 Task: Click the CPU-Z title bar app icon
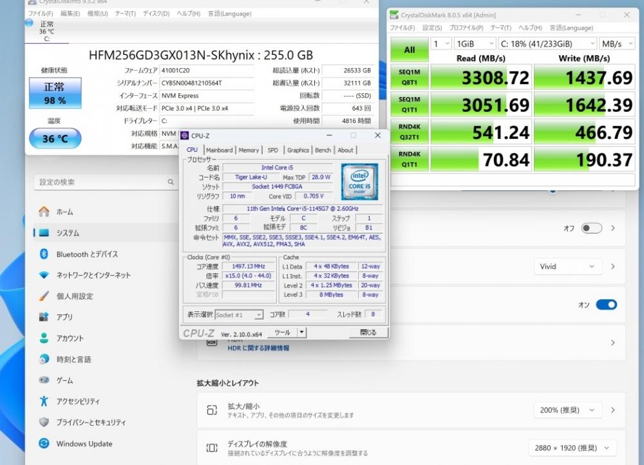pyautogui.click(x=185, y=136)
